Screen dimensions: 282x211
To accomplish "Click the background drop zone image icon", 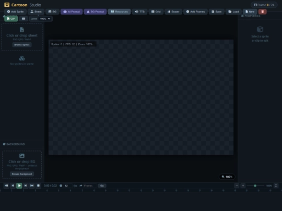I will [22, 156].
